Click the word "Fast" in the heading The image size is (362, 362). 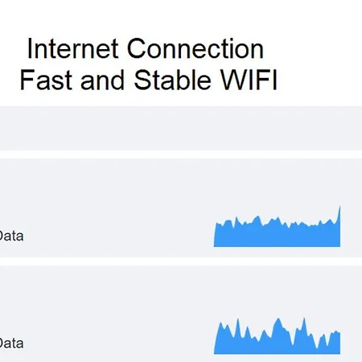click(46, 80)
